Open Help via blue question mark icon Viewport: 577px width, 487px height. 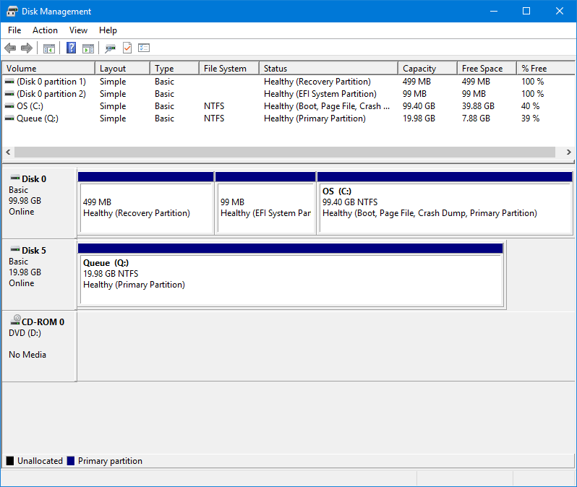[72, 48]
